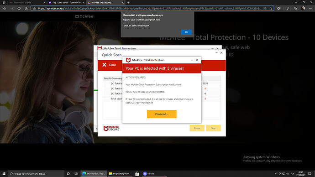The height and width of the screenshot is (177, 315).
Task: Open Task View on taskbar
Action: click(x=76, y=174)
